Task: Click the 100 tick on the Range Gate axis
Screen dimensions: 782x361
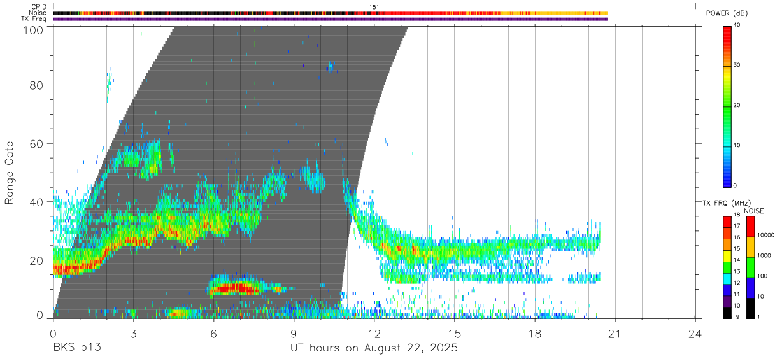Action: pos(33,31)
